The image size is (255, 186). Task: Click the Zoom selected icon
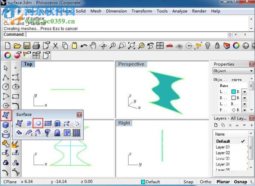[141, 45]
